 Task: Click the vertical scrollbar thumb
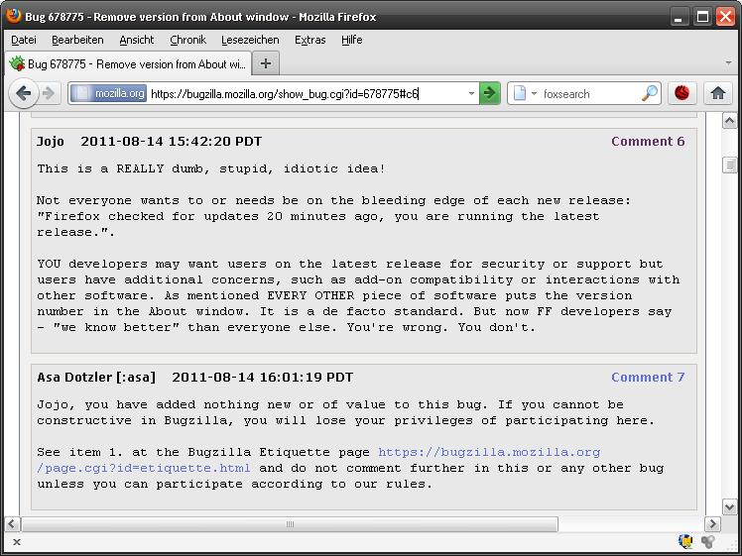(x=730, y=165)
